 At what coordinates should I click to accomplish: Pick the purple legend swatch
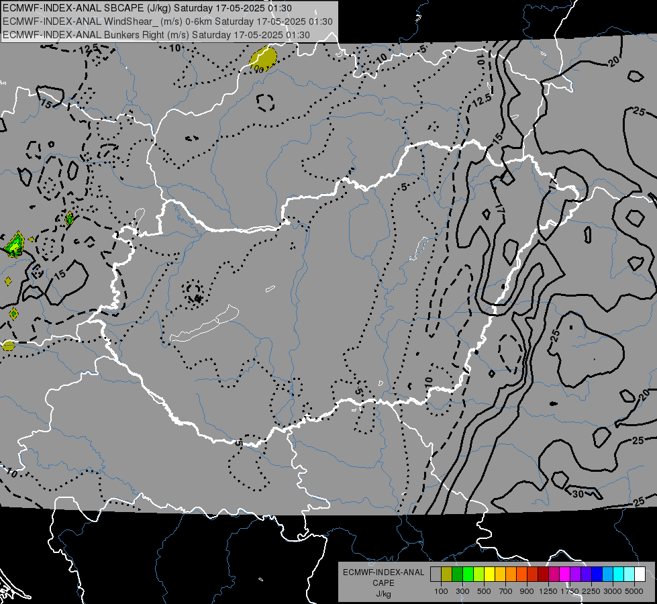576,574
